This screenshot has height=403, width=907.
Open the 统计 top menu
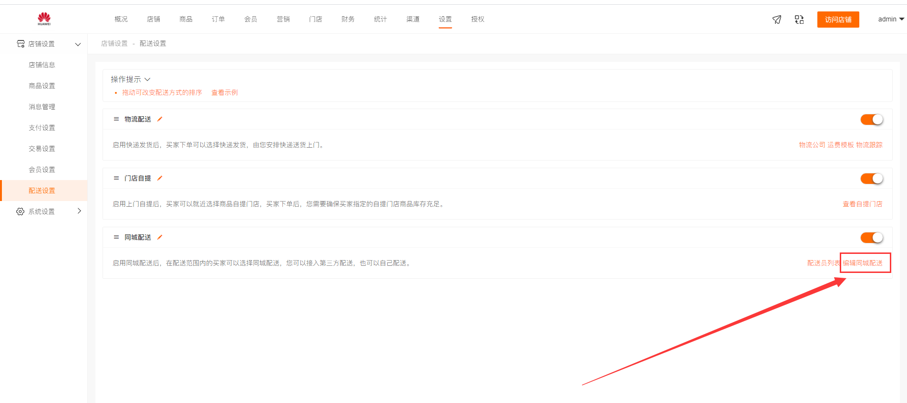[x=381, y=19]
